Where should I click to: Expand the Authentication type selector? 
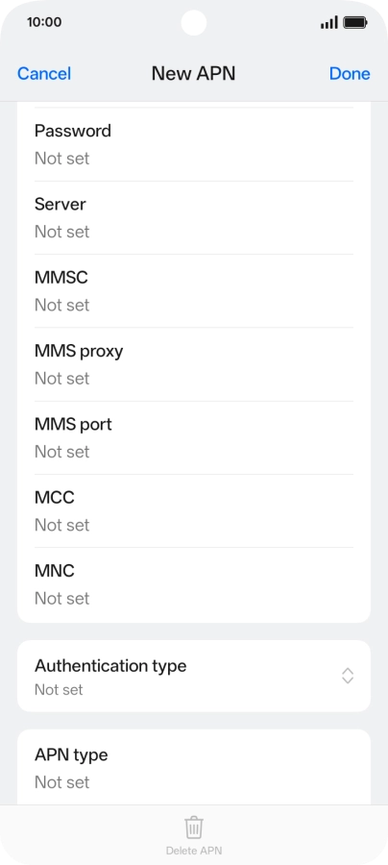click(x=194, y=676)
